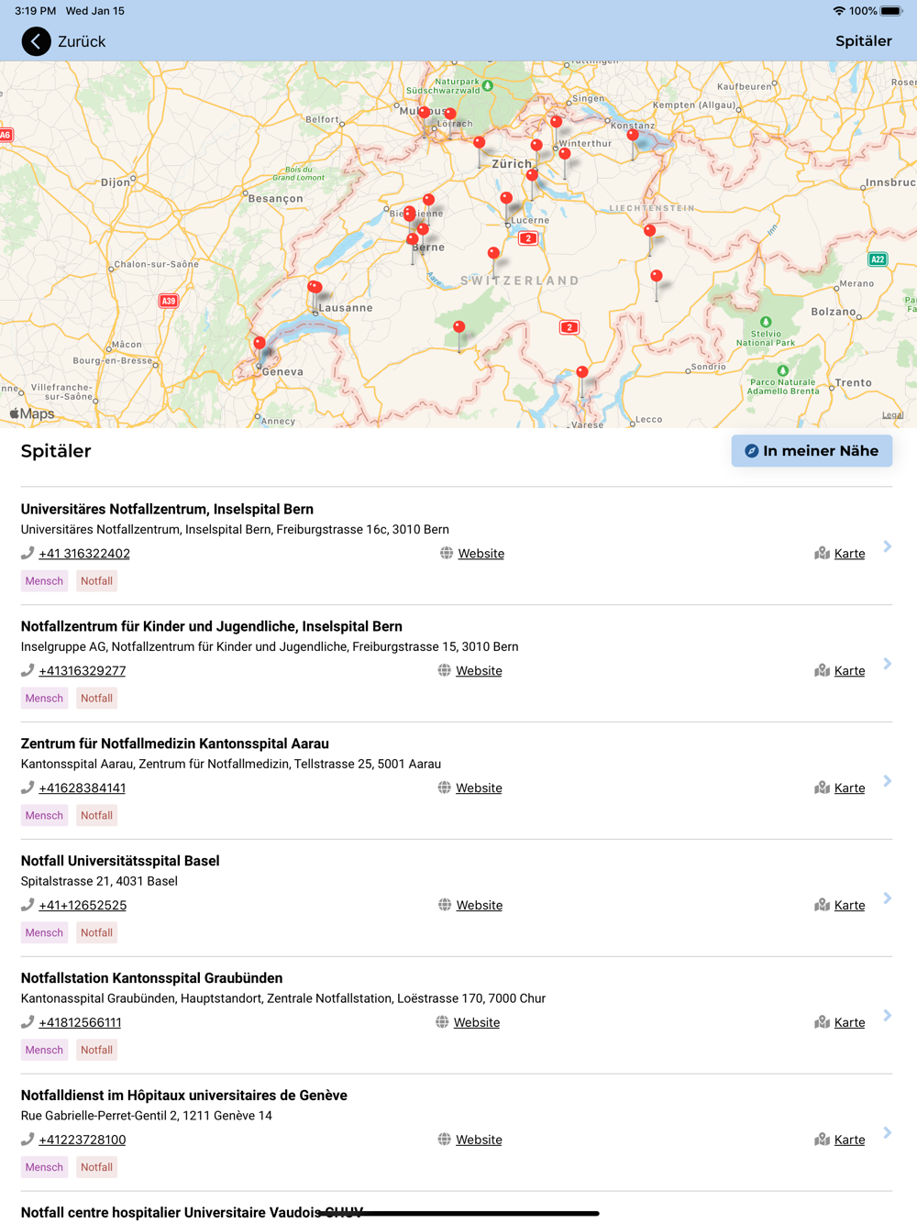
Task: Tap globe icon for Hôpitaux universitaires de Genève
Action: (x=445, y=1140)
